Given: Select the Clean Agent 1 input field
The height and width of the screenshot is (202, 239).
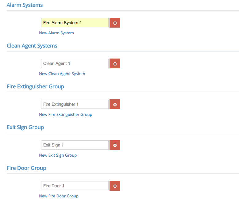Looking at the screenshot, I should (75, 63).
